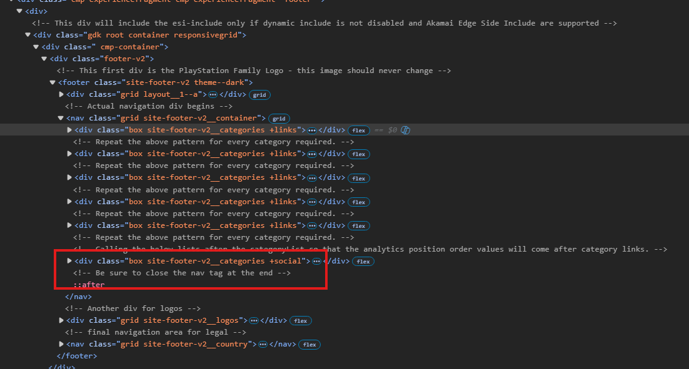The height and width of the screenshot is (369, 689).
Task: Toggle flex badge on the highlighted +links row
Action: pos(358,130)
